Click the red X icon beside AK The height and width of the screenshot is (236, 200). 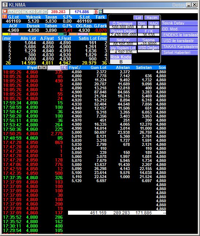click(x=5, y=11)
